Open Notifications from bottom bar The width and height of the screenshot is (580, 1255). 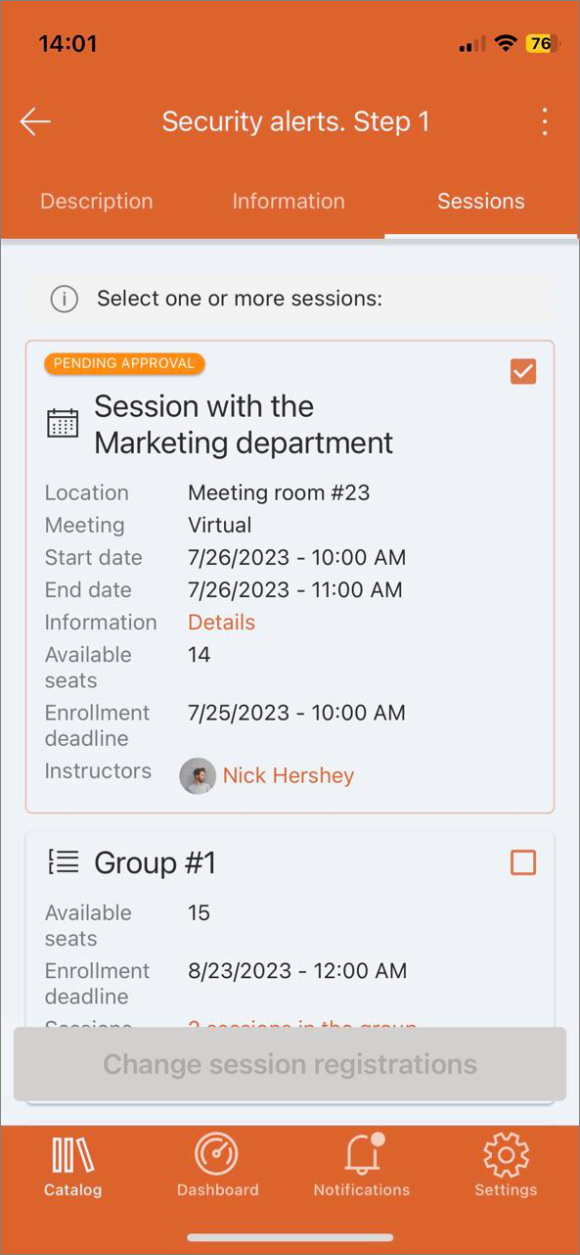tap(362, 1167)
